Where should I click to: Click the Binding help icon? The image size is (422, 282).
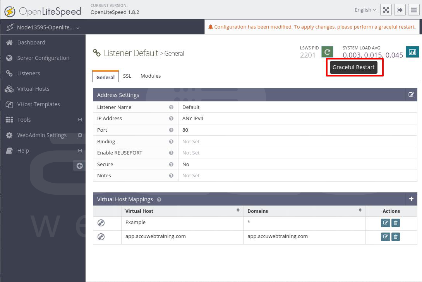[x=171, y=141]
